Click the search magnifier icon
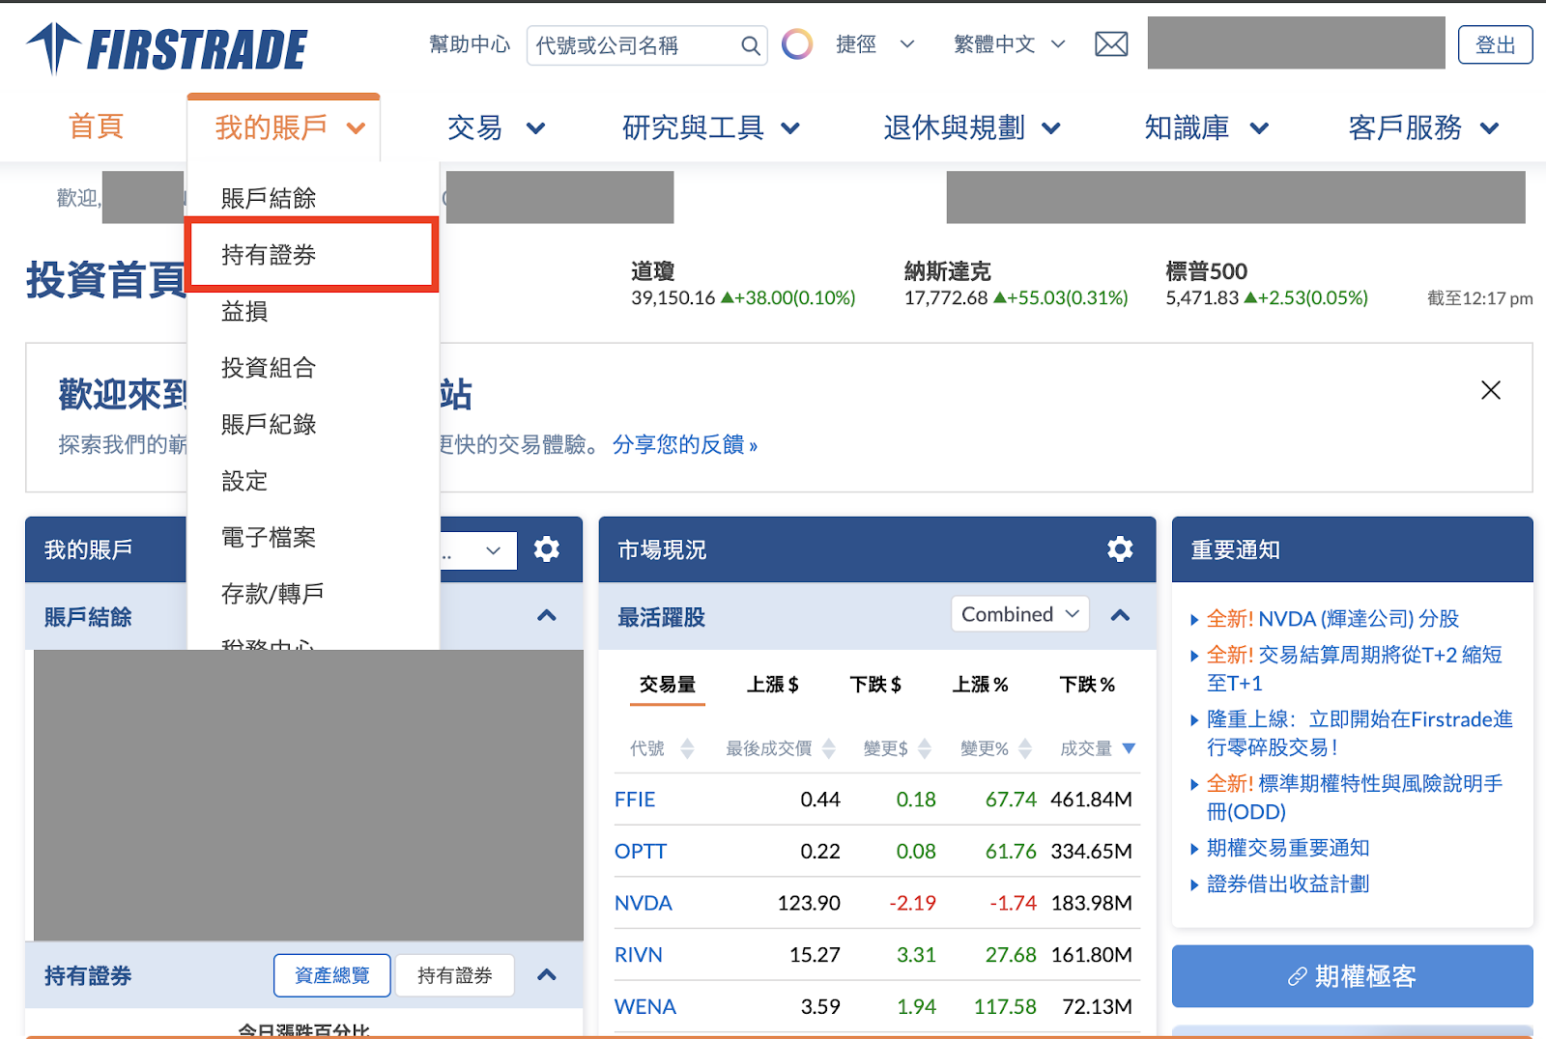 [x=751, y=45]
